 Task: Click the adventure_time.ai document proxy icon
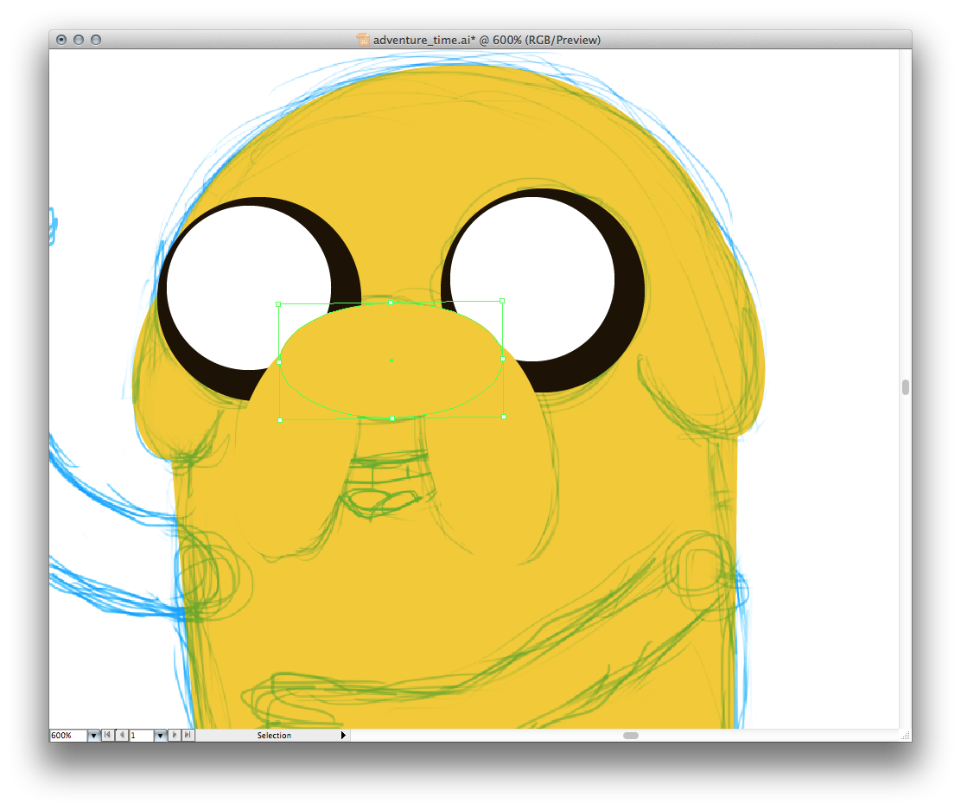[363, 40]
